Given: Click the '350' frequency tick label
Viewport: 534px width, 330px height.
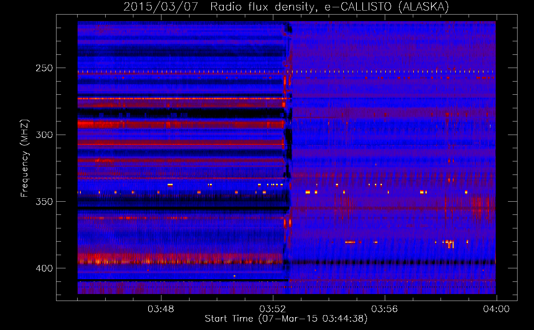Looking at the screenshot, I should tap(44, 201).
